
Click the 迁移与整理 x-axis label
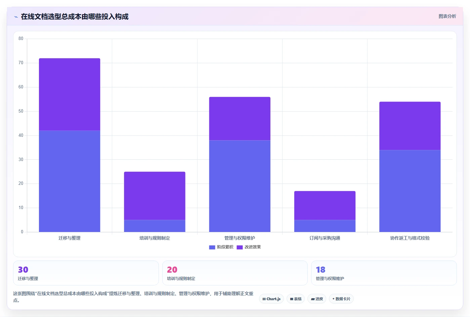click(x=70, y=238)
